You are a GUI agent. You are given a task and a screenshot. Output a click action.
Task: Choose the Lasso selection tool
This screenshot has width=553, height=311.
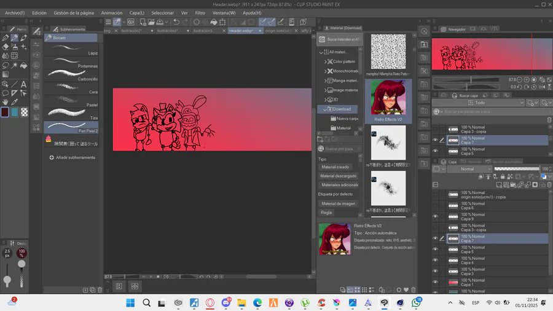click(6, 65)
